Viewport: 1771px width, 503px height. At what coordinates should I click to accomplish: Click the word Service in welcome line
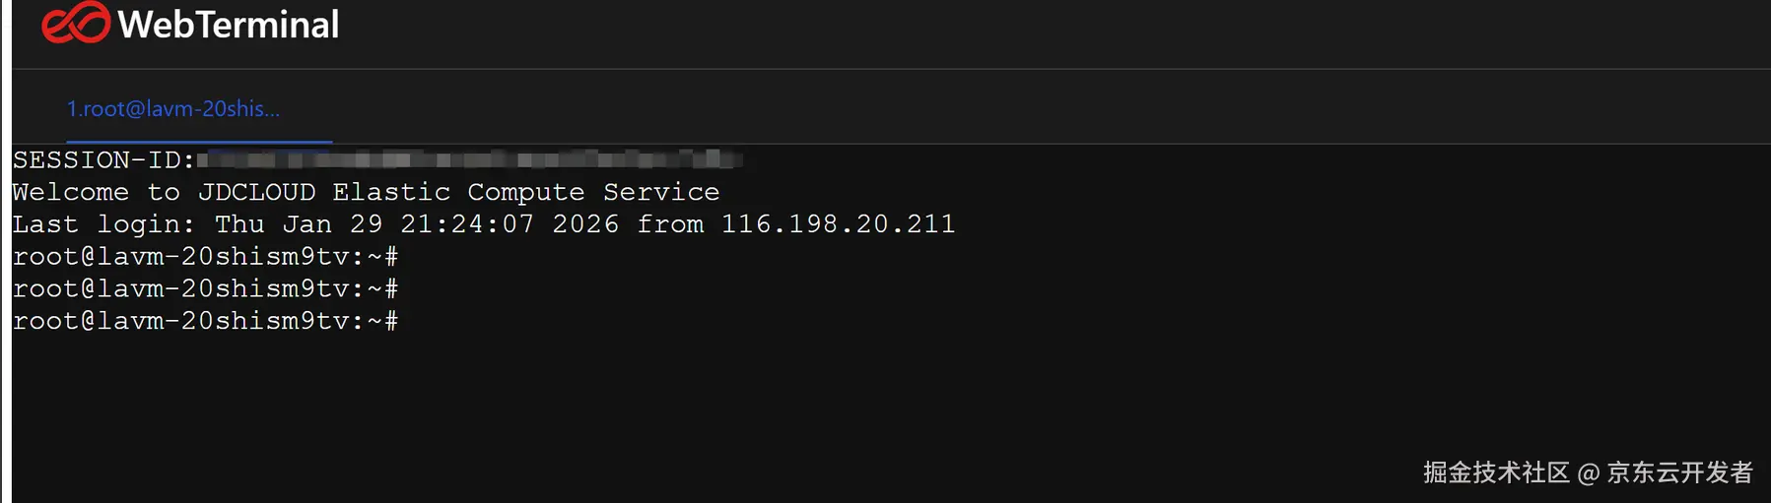click(661, 192)
